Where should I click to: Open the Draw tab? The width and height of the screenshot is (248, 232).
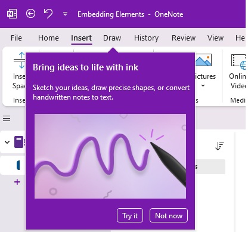tap(112, 38)
